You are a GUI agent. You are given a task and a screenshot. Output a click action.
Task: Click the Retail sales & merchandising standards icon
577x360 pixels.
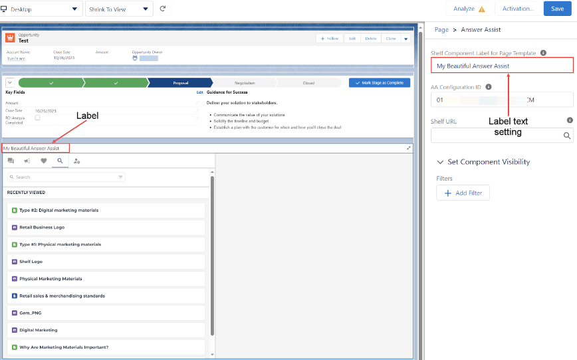[15, 296]
